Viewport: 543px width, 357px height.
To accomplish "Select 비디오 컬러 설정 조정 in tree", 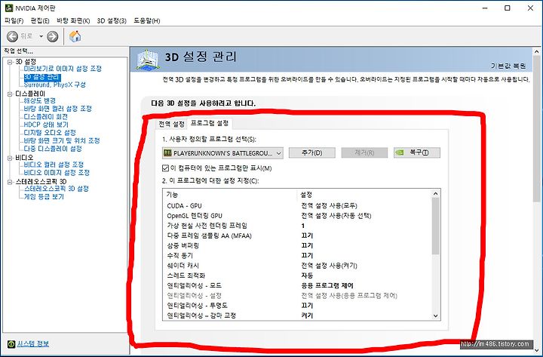I will coord(54,165).
